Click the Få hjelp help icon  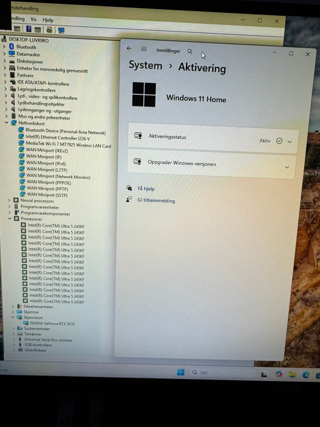(x=129, y=188)
